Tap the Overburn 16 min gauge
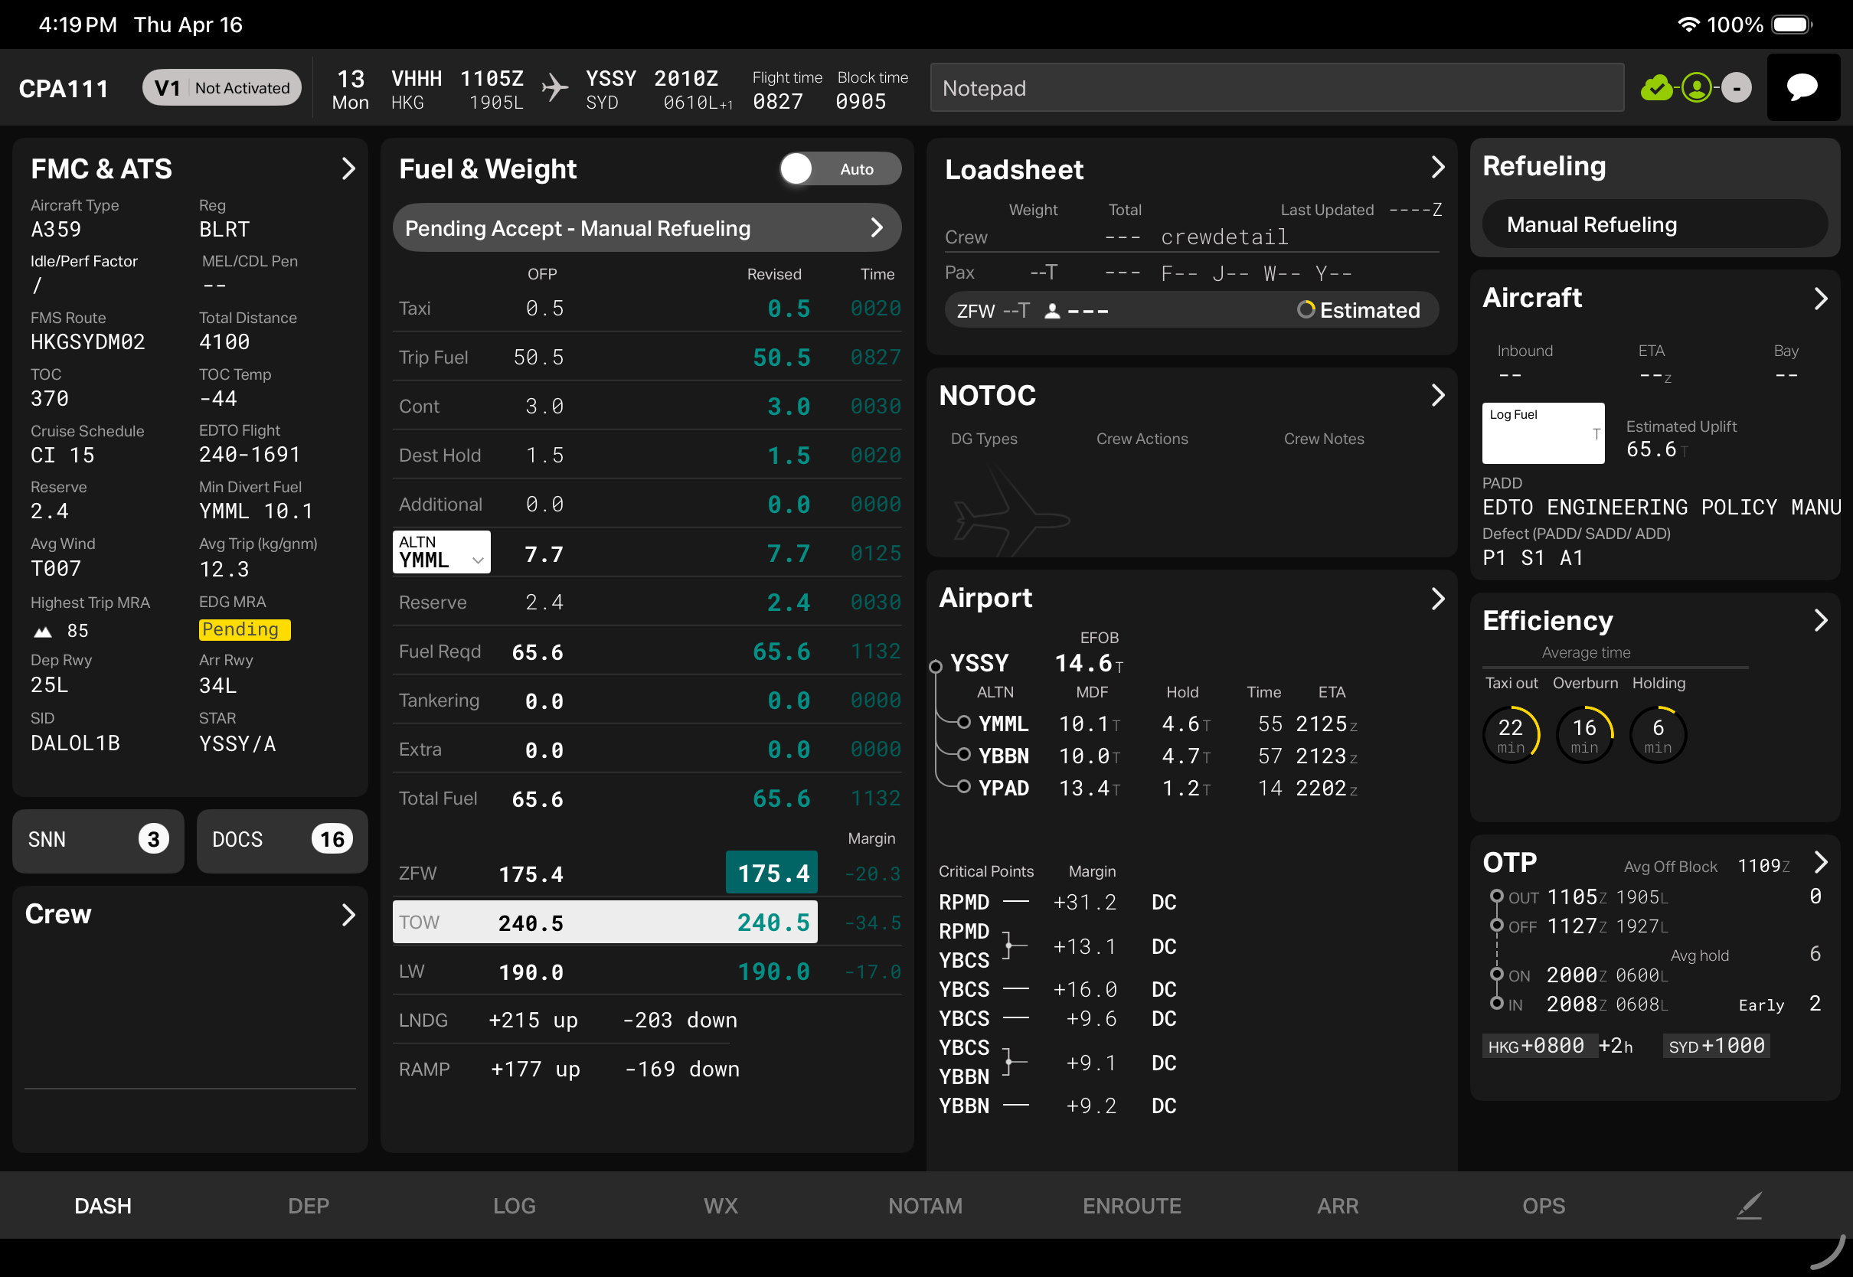This screenshot has width=1853, height=1277. click(x=1584, y=733)
